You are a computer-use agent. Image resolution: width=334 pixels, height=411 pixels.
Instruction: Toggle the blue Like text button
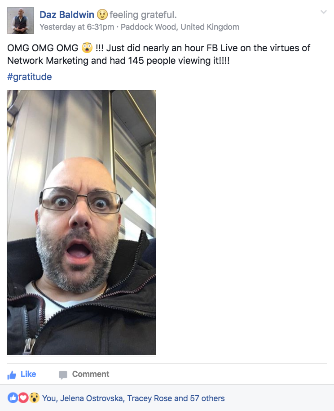[x=28, y=374]
